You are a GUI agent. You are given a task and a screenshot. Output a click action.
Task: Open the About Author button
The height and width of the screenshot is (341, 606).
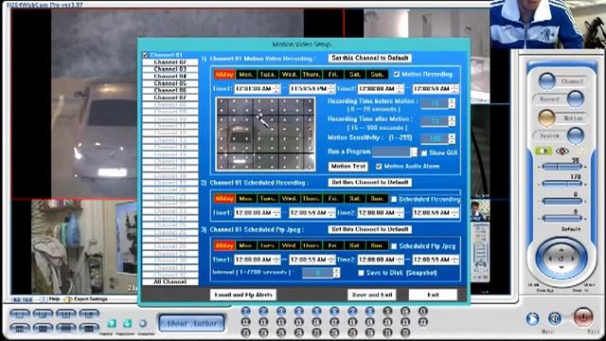(191, 323)
